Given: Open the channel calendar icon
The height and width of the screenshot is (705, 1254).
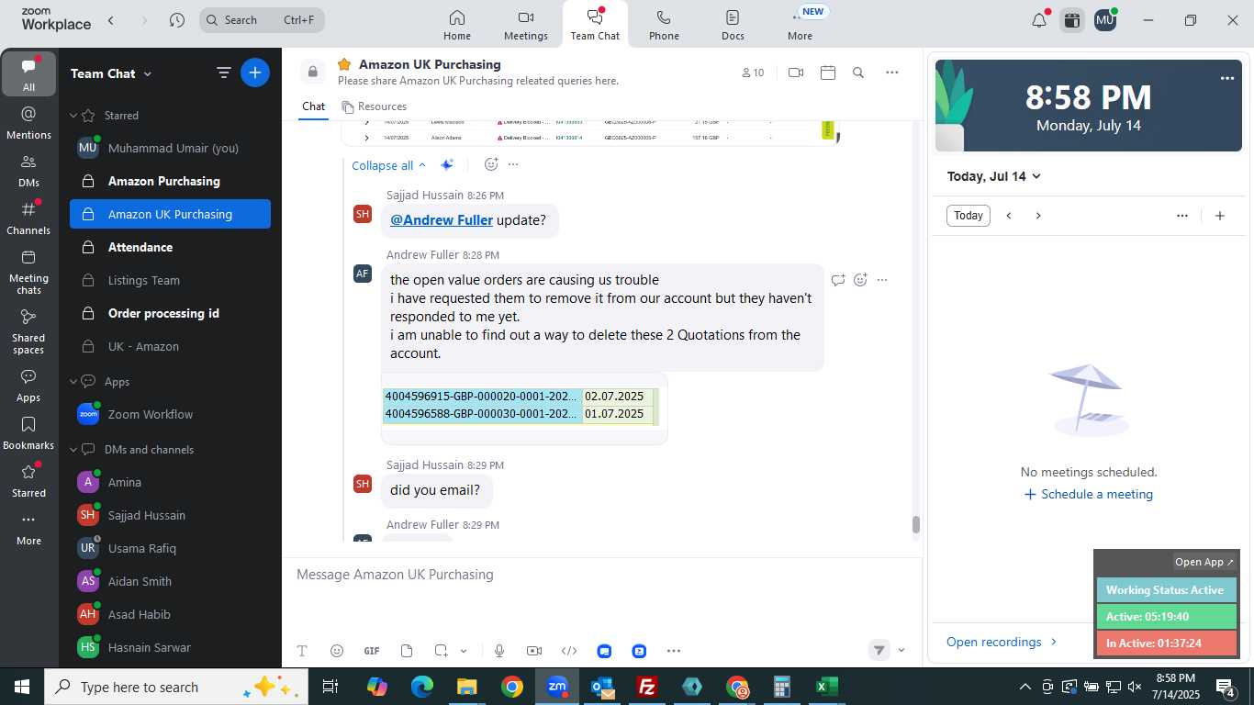Looking at the screenshot, I should pos(828,73).
